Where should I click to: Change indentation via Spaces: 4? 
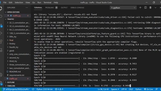pyautogui.click(x=115, y=89)
